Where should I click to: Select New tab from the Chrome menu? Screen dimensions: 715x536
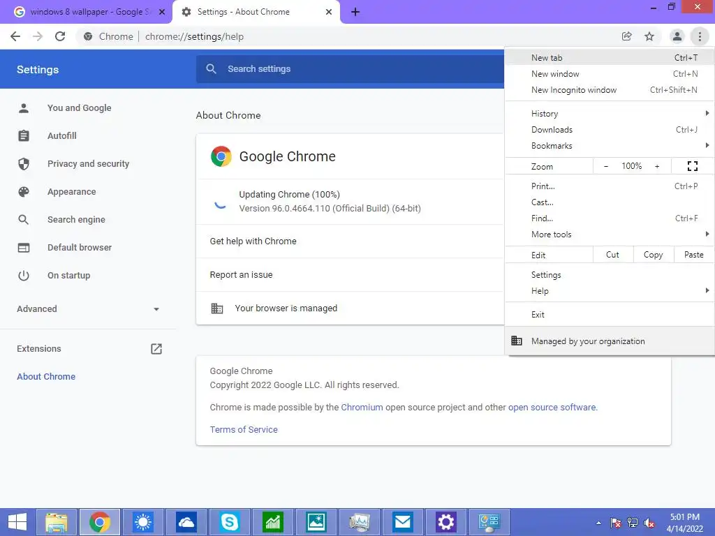click(x=610, y=58)
